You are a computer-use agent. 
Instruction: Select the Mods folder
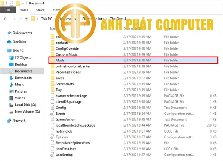133,60
